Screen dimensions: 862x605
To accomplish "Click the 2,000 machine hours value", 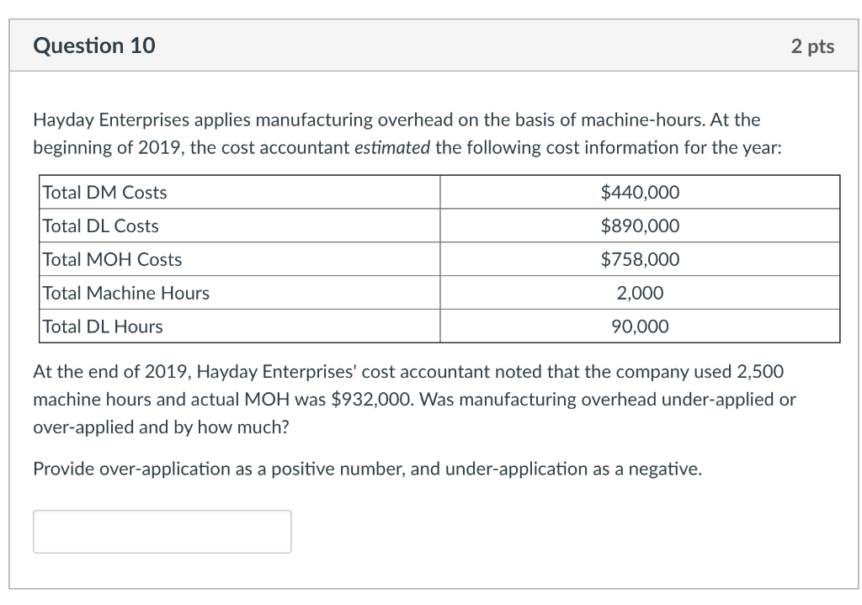I will [x=640, y=293].
